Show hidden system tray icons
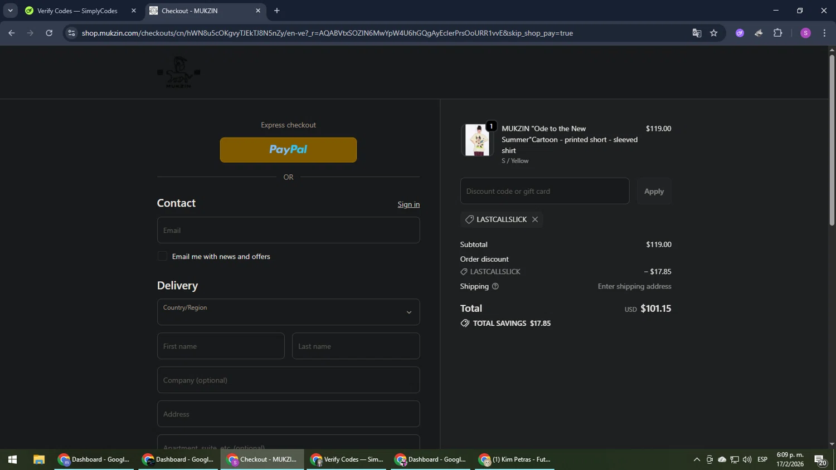The width and height of the screenshot is (836, 470). pos(697,459)
